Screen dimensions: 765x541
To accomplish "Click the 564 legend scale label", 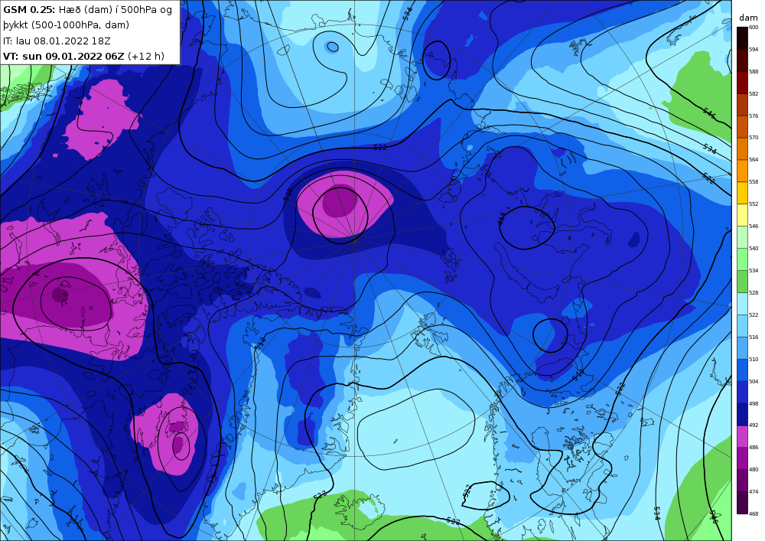I will click(754, 159).
